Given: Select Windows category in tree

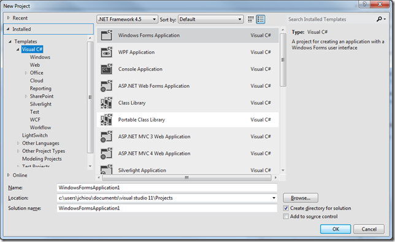Looking at the screenshot, I should coord(40,57).
